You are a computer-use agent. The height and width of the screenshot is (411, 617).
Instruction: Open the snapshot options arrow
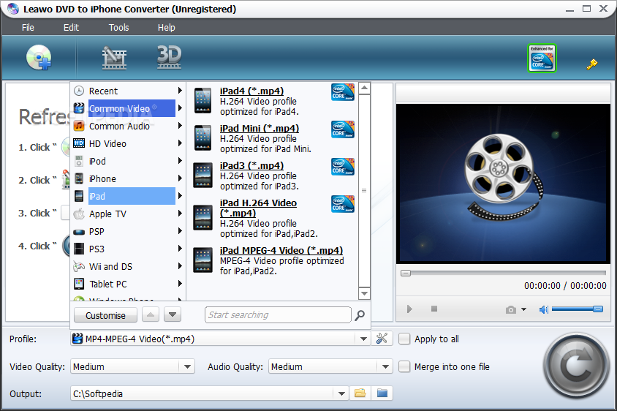pyautogui.click(x=523, y=309)
